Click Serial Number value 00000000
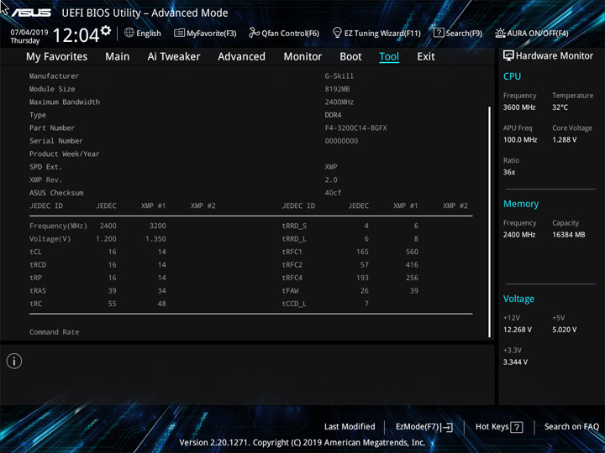Viewport: 605px width, 453px height. [x=341, y=141]
